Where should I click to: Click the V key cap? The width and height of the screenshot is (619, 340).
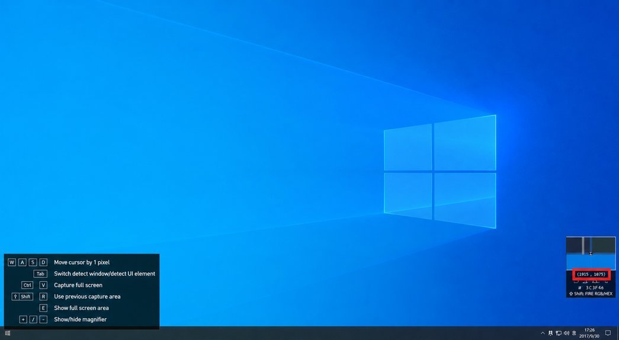pos(43,285)
